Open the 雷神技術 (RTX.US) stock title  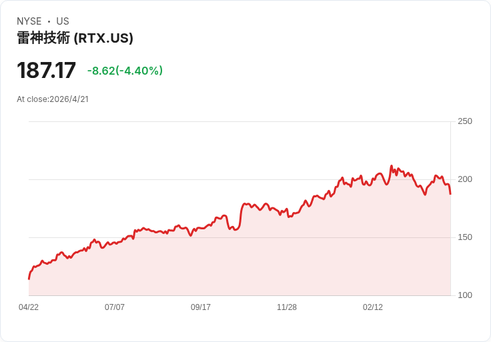pos(75,38)
